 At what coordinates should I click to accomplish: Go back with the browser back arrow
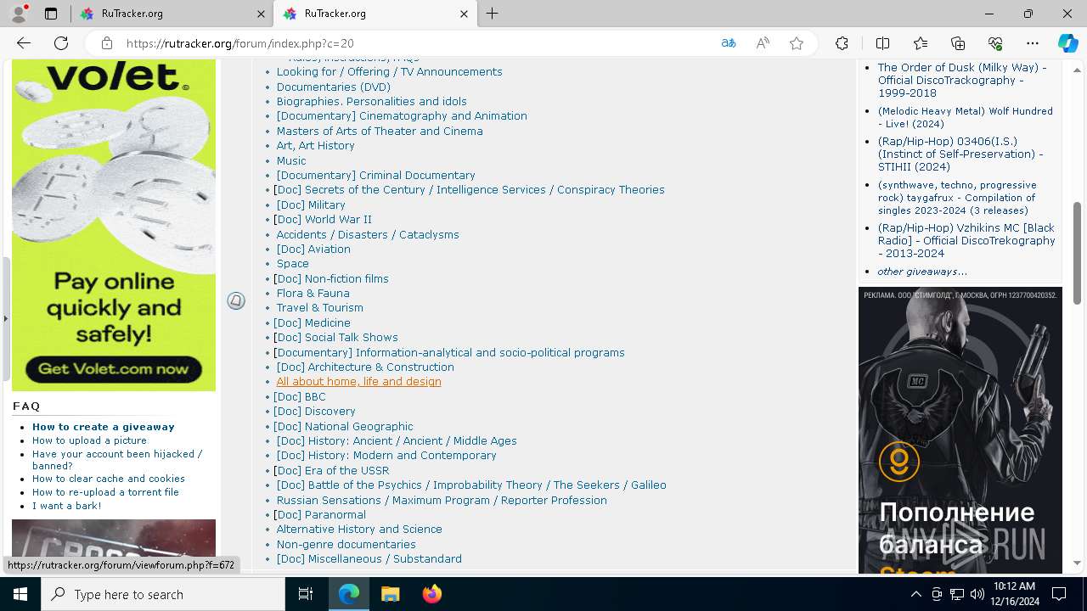(x=24, y=43)
